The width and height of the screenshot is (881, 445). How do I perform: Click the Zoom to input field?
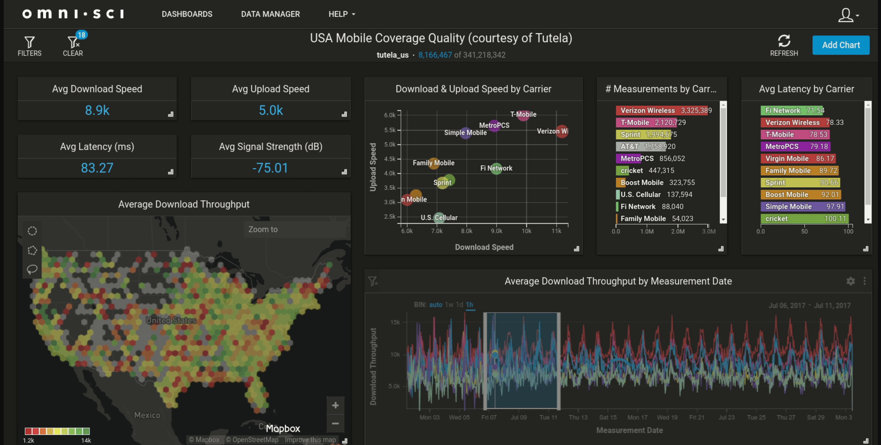point(295,229)
